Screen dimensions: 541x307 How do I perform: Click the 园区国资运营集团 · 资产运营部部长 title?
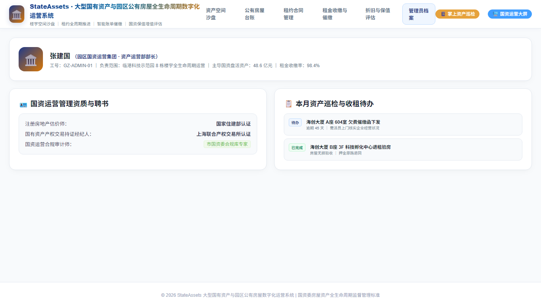click(117, 57)
